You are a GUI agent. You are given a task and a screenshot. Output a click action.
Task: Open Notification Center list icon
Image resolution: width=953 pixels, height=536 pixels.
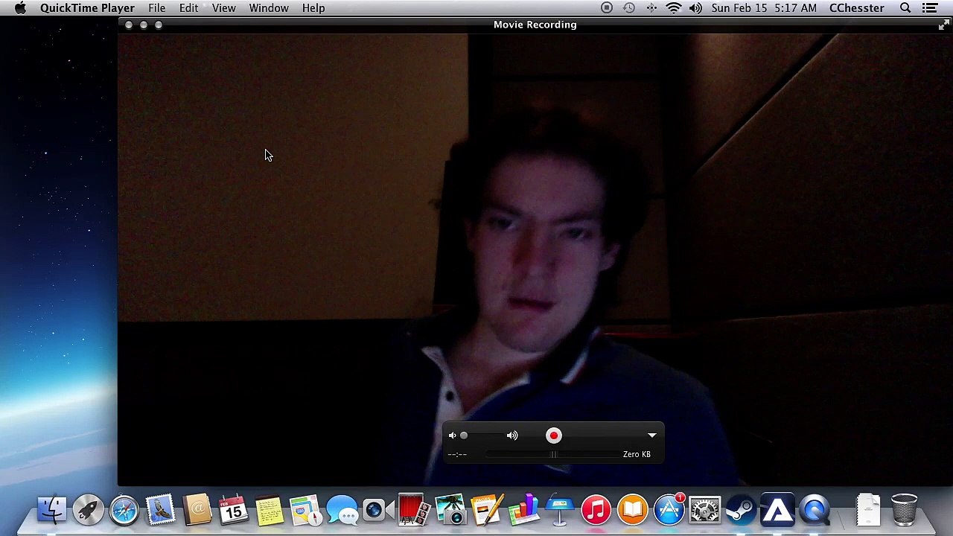(x=930, y=8)
